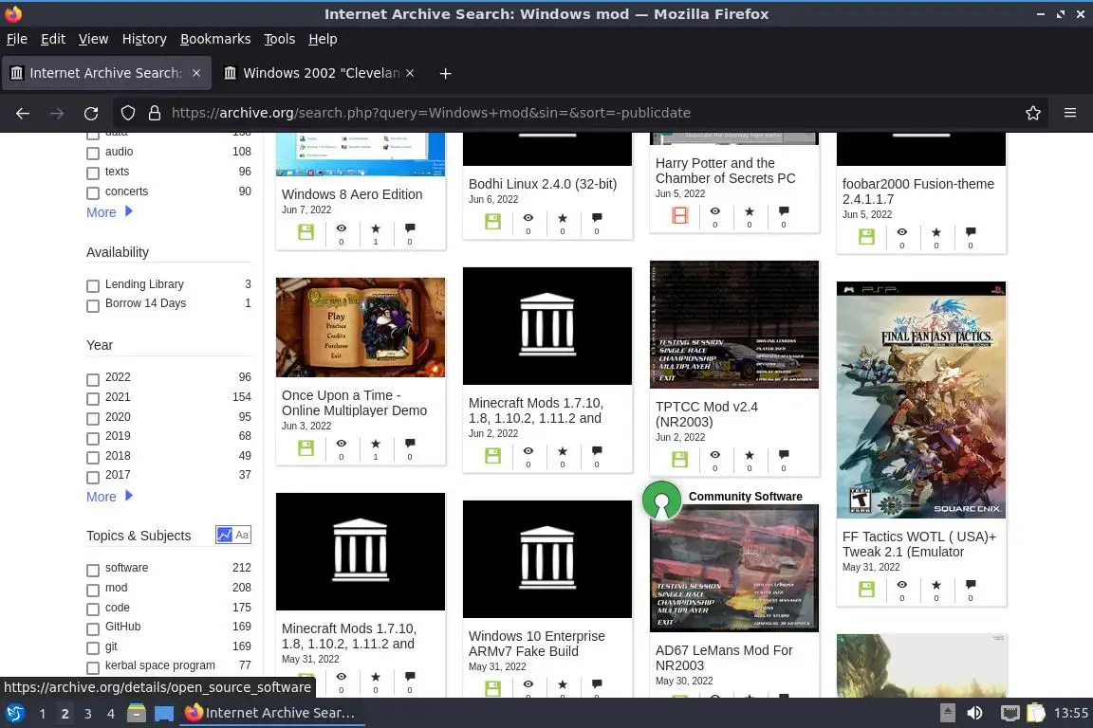Open TPTCC Mod racing game thumbnail

coord(734,324)
